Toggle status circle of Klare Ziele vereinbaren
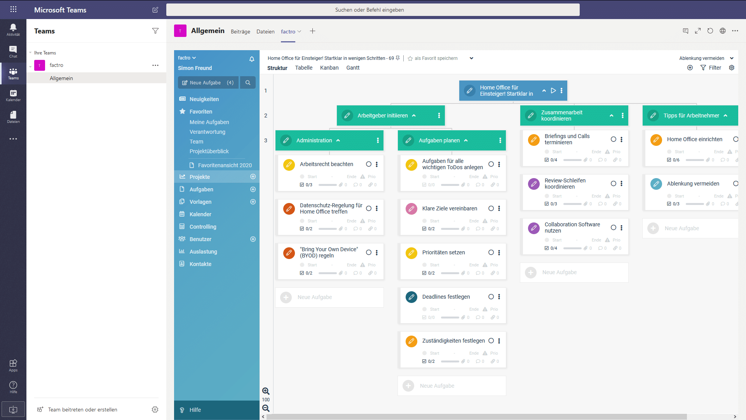 491,208
